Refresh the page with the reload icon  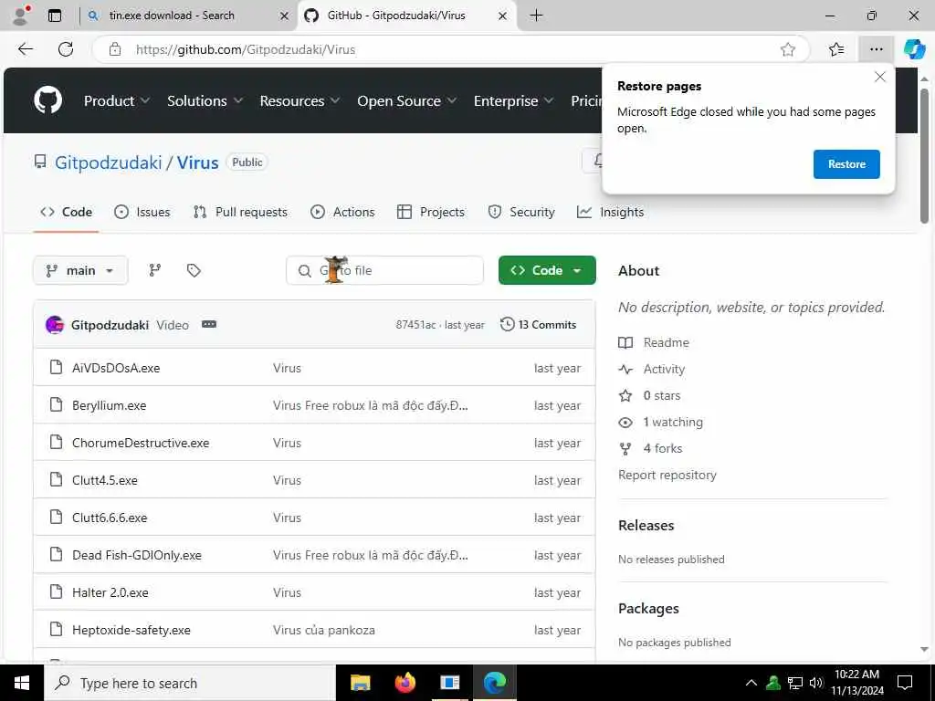[x=66, y=49]
